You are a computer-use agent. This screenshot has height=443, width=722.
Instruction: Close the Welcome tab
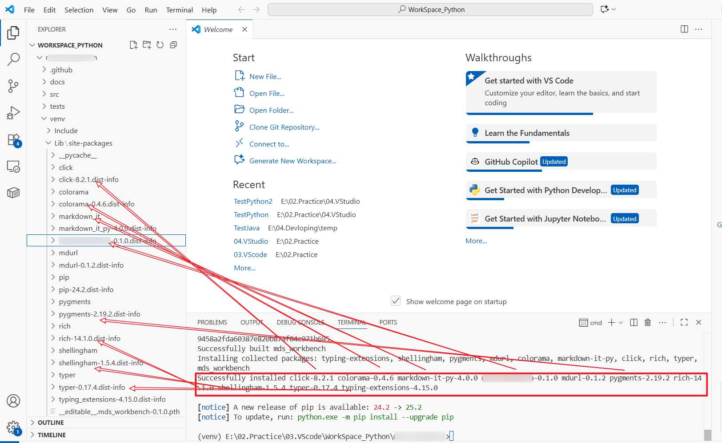[245, 29]
